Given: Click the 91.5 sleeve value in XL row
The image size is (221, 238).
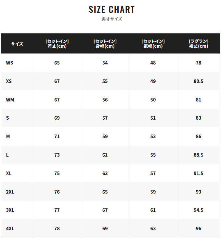Looking at the screenshot, I should [199, 173].
